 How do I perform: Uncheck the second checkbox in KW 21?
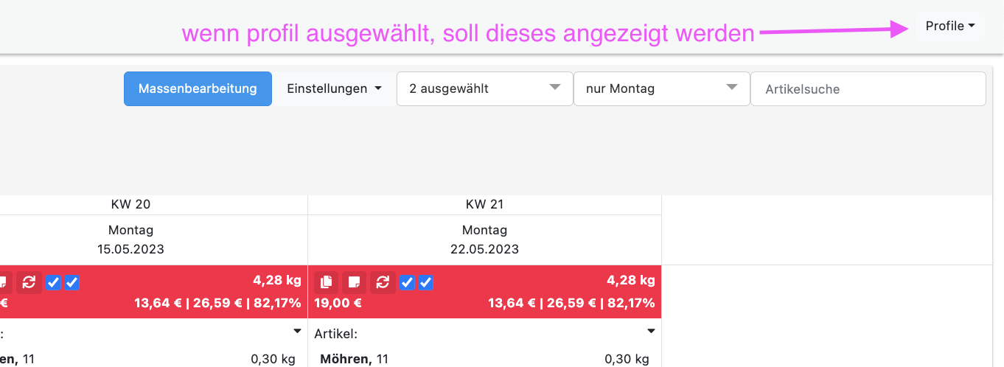point(425,282)
